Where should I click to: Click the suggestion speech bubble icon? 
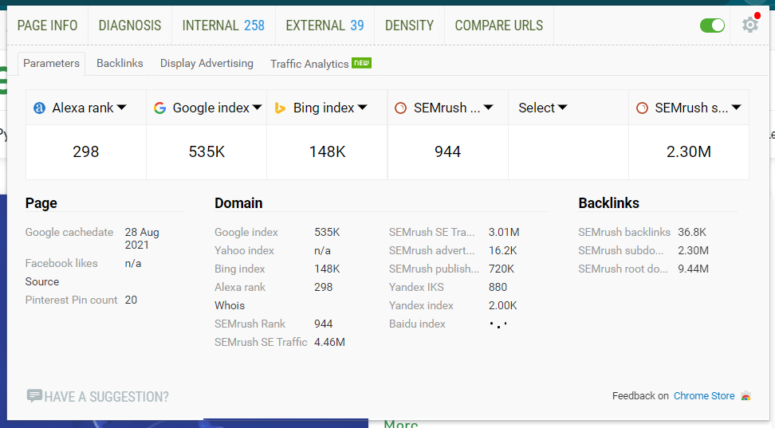(x=34, y=396)
